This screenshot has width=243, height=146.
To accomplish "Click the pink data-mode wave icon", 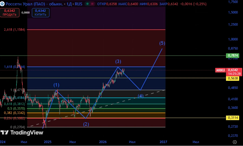I will click(x=92, y=4).
